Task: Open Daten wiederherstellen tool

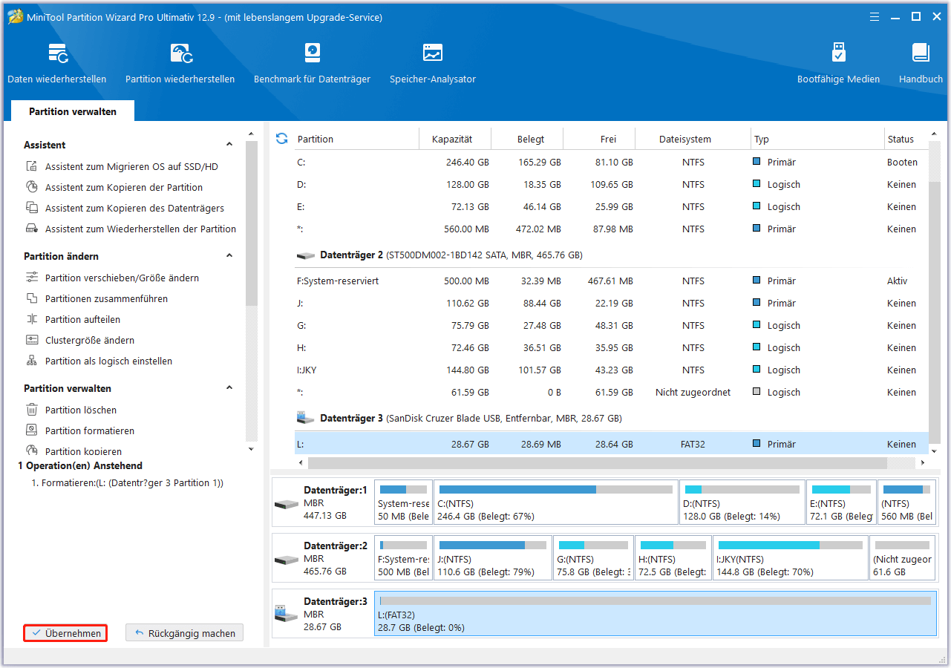Action: point(56,63)
